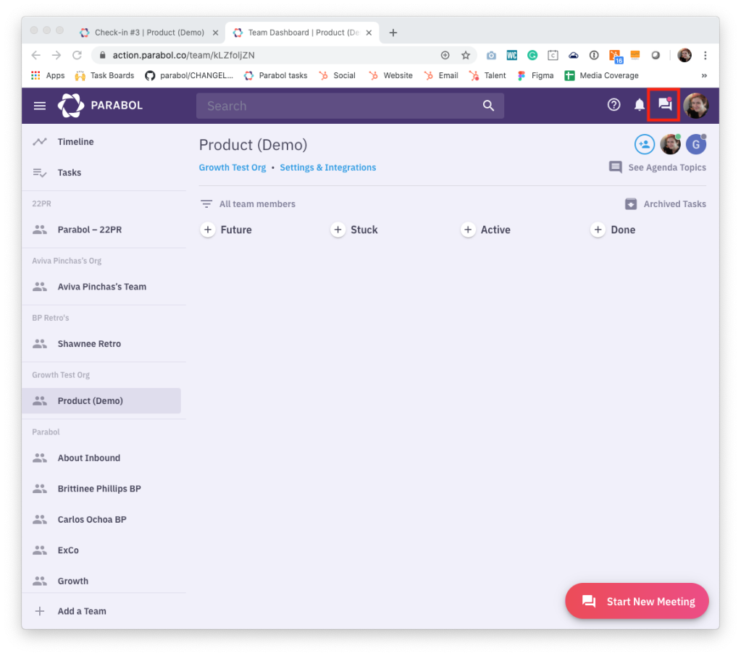Viewport: 741px width, 656px height.
Task: Add a task to Done column
Action: click(x=598, y=230)
